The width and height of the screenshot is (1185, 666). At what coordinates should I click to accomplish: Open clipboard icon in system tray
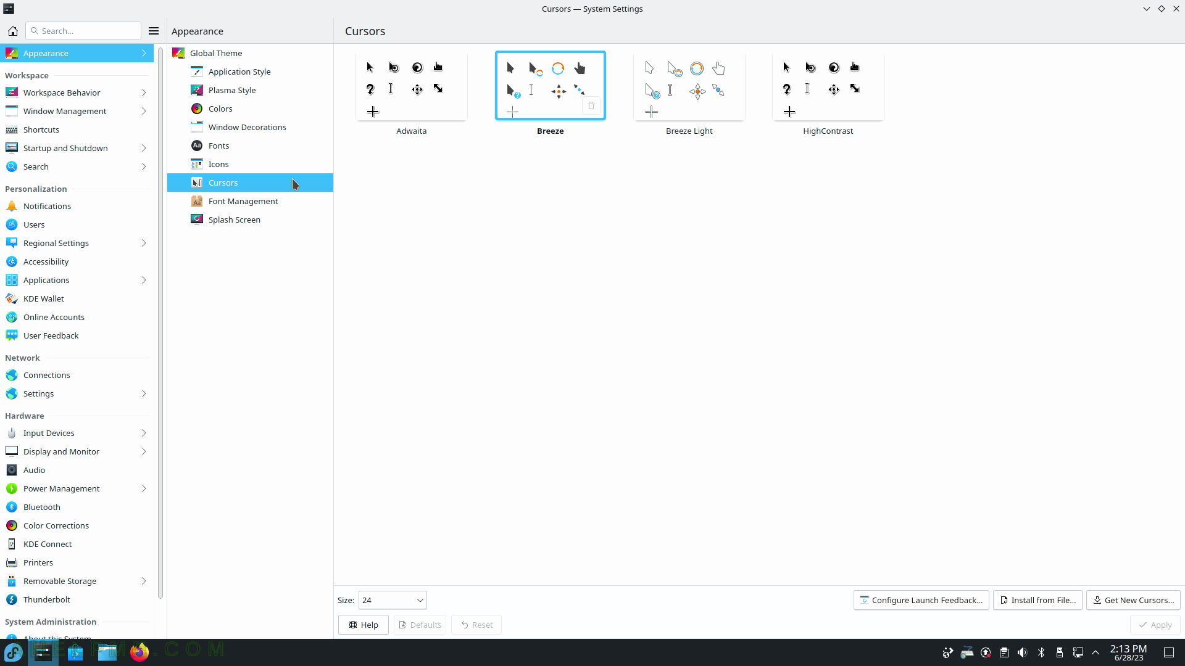[1004, 652]
